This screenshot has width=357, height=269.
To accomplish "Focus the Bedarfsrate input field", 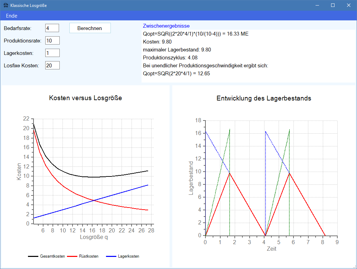I will pyautogui.click(x=52, y=28).
